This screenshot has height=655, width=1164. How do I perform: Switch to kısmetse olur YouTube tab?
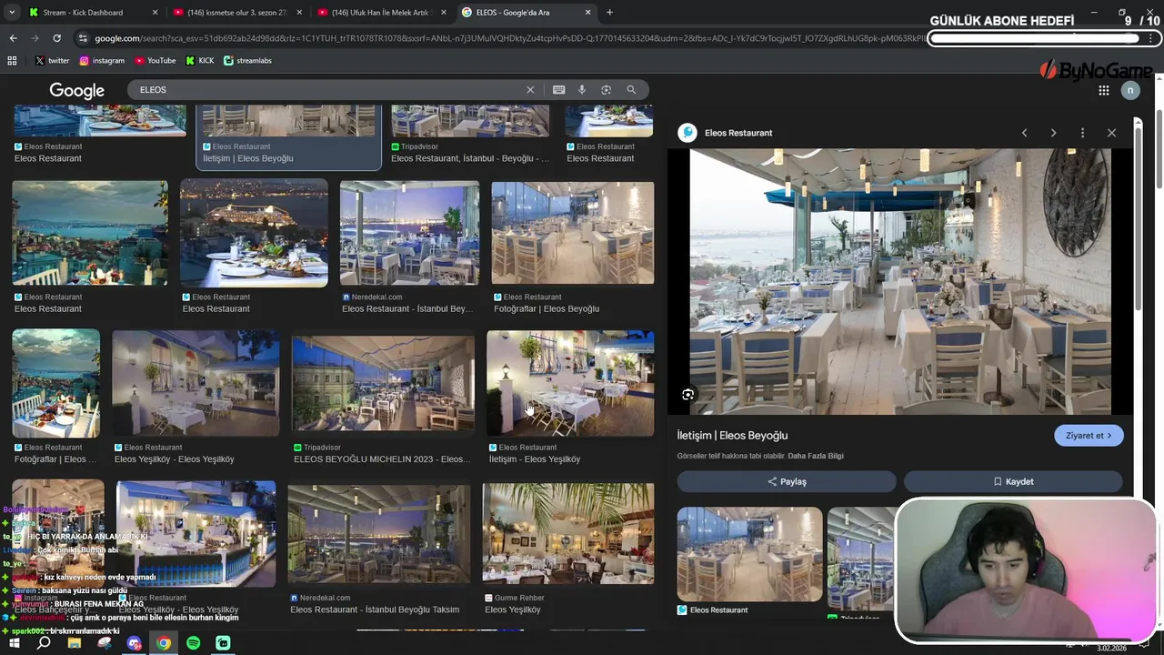[236, 12]
